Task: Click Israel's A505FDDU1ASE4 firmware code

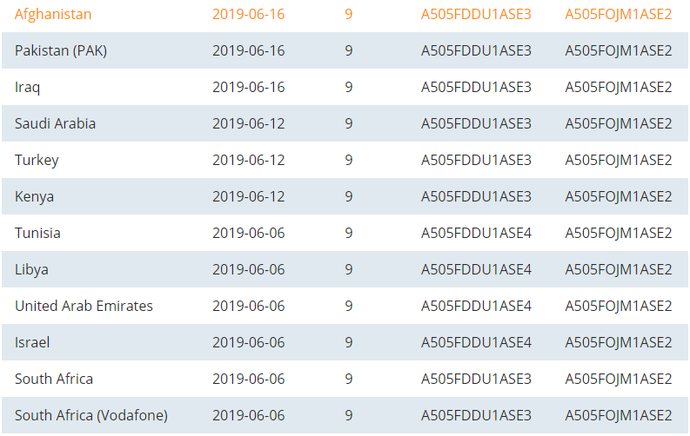Action: point(476,342)
